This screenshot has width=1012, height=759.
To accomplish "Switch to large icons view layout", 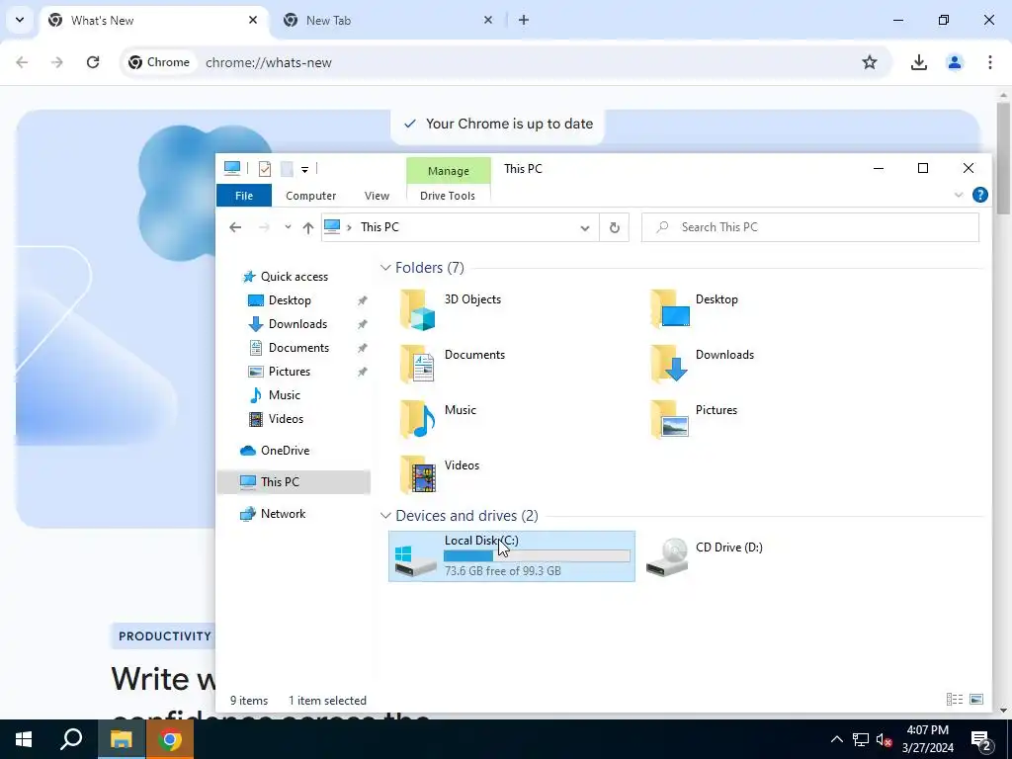I will (x=976, y=700).
